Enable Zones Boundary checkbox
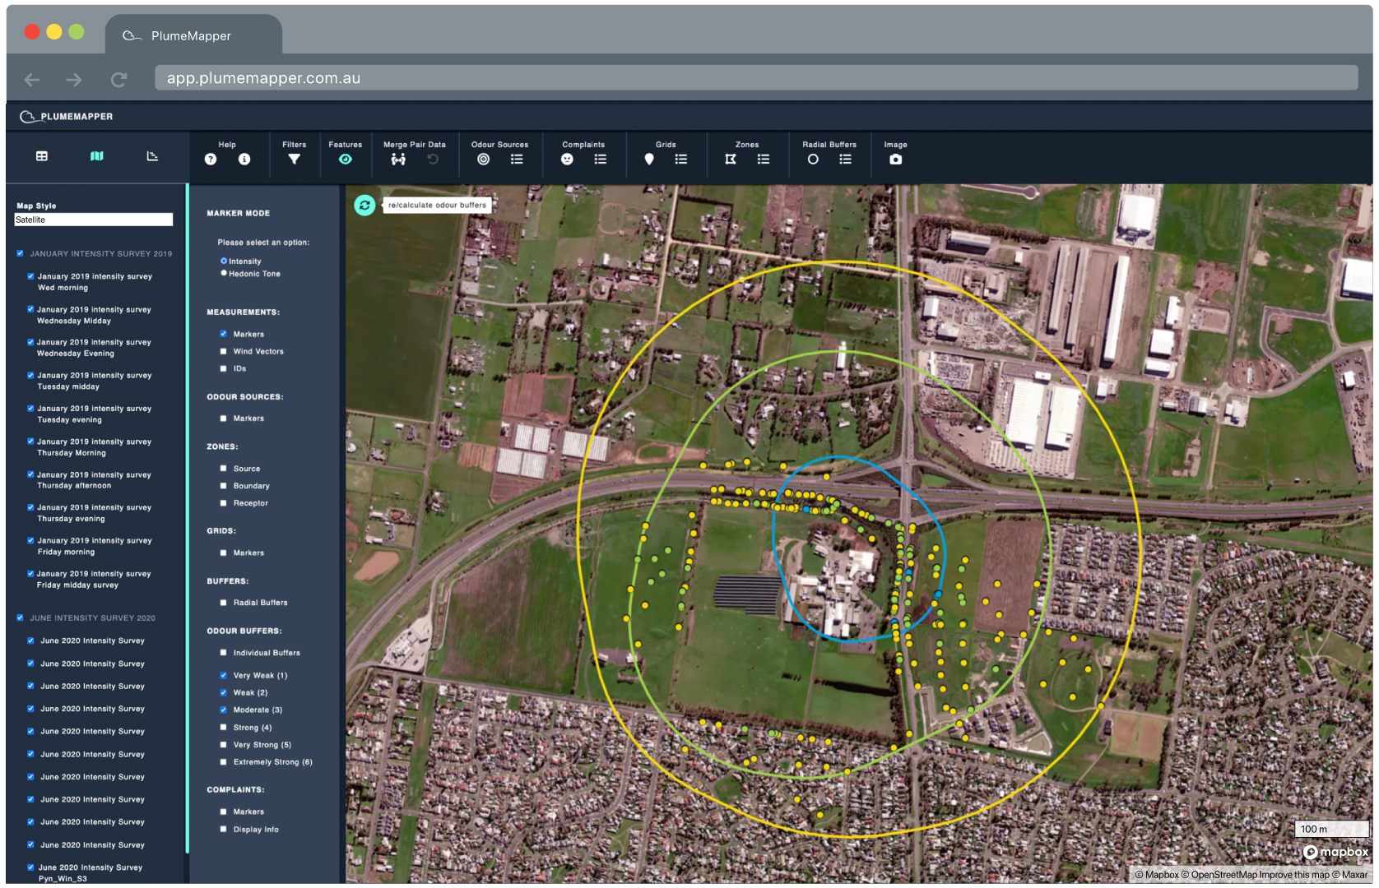Screen dimensions: 1379x888 click(223, 486)
